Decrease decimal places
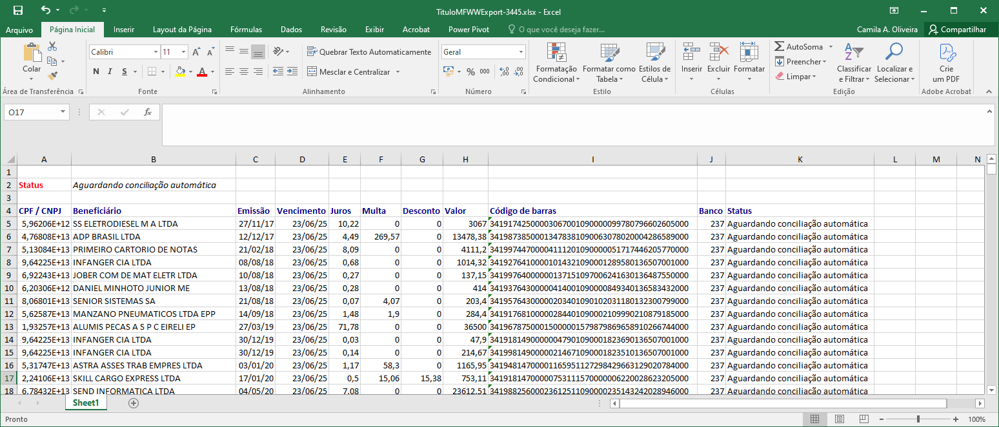The width and height of the screenshot is (999, 427). pyautogui.click(x=520, y=71)
